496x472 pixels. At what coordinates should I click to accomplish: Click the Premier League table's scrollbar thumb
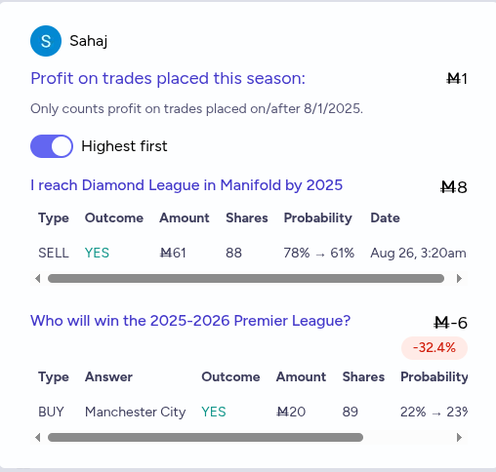pyautogui.click(x=205, y=438)
